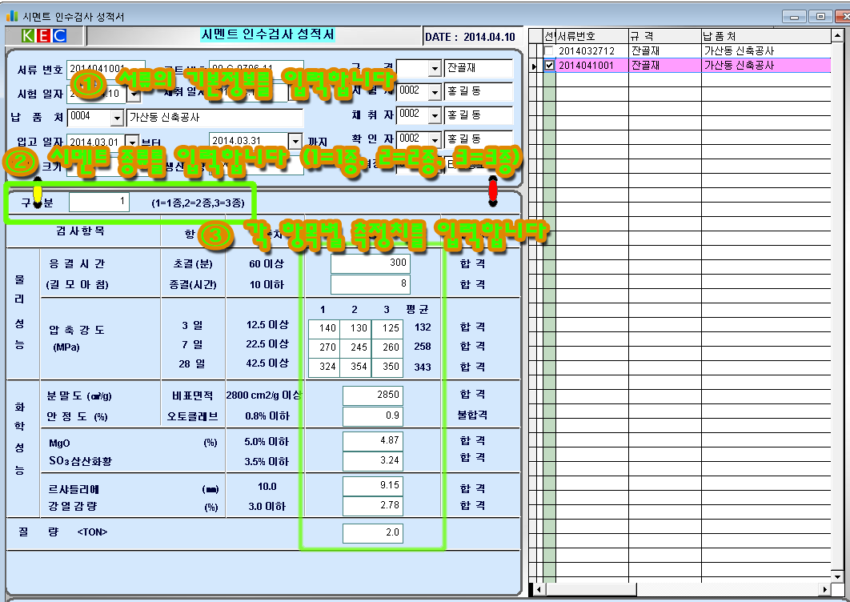Click the 납품처 column header in list
This screenshot has height=602, width=850.
click(767, 36)
